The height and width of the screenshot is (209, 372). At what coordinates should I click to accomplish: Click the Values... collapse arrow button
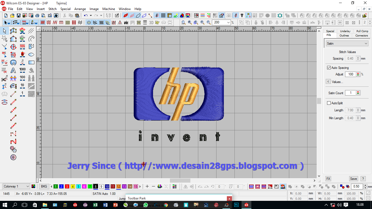tap(328, 82)
